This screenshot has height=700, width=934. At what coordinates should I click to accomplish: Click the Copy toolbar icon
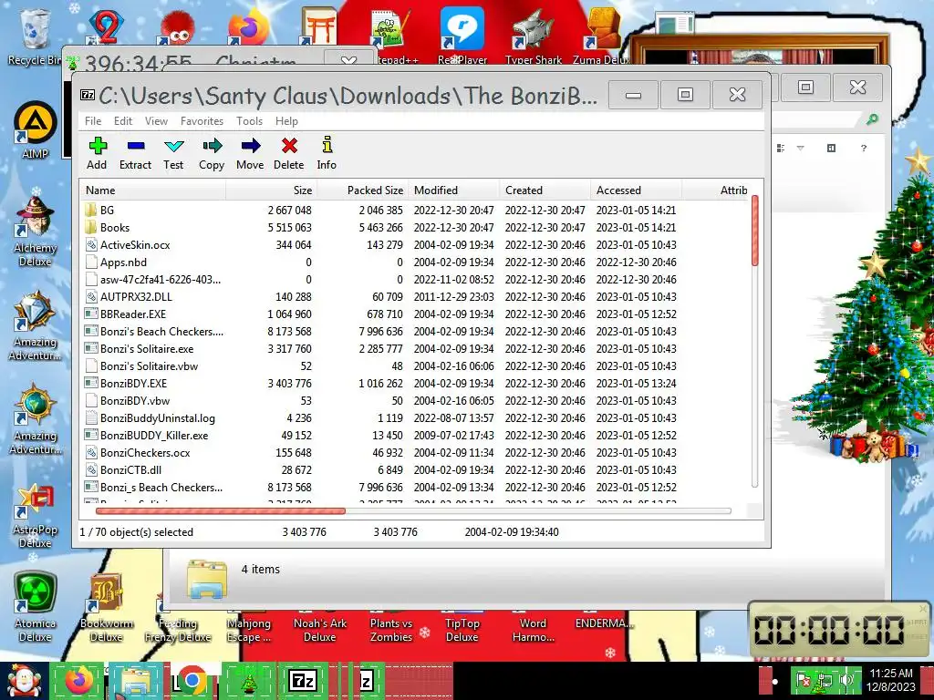click(x=212, y=153)
